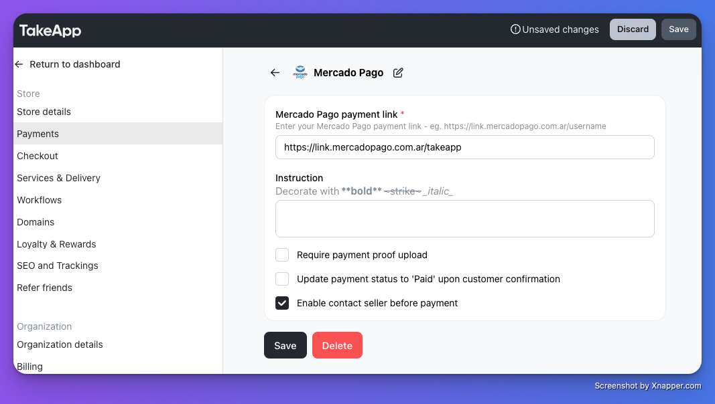Click the Return to dashboard arrow icon
This screenshot has width=715, height=404.
tap(19, 64)
